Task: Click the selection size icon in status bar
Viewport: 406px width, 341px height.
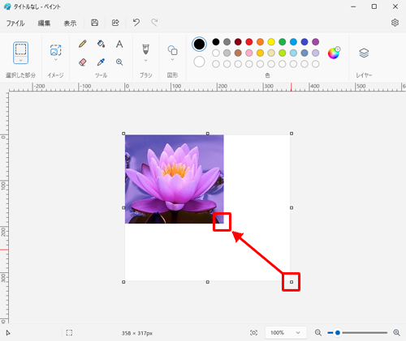Action: coord(69,333)
